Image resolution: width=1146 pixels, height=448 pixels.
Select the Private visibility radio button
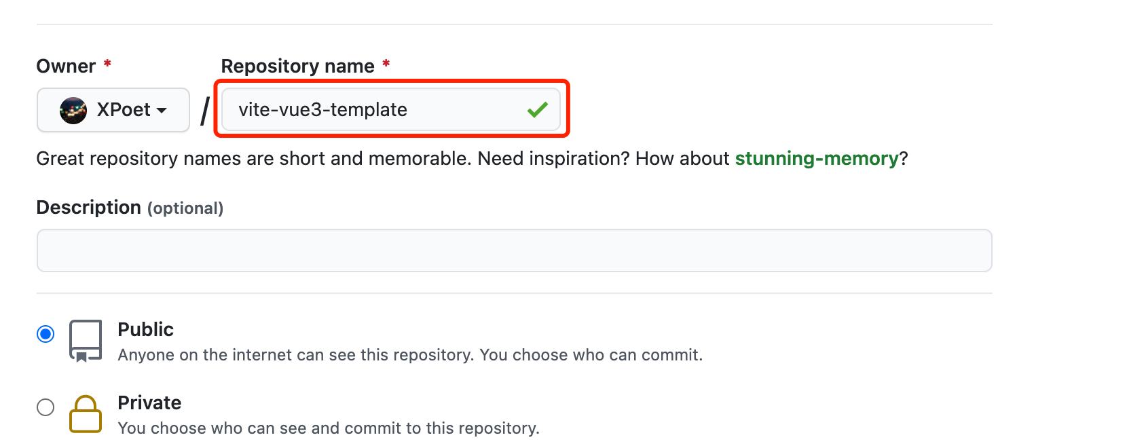click(45, 407)
